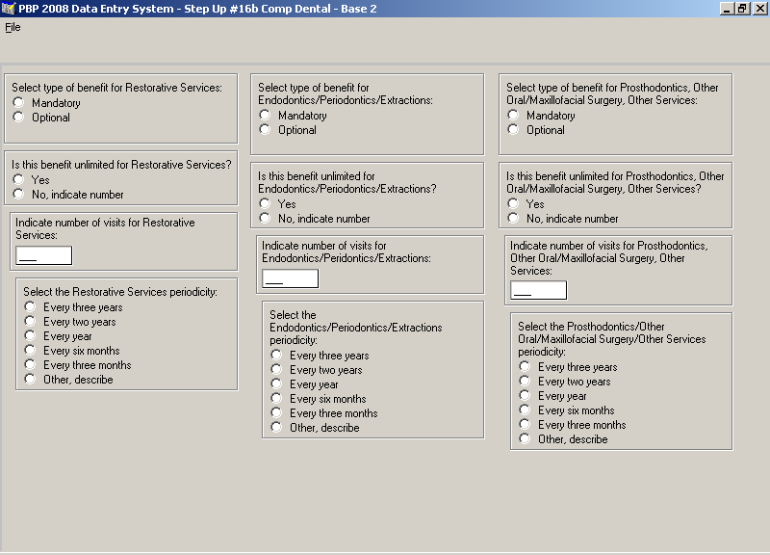The image size is (770, 555).
Task: Select Every three years for Restorative Services periodicity
Action: tap(31, 306)
